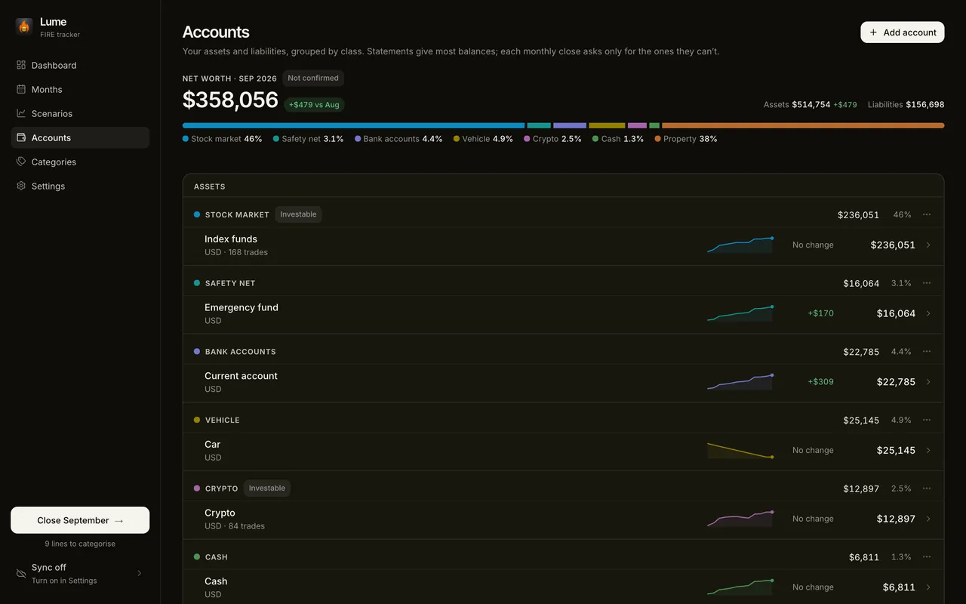The image size is (966, 604).
Task: Go to Dashboard in the sidebar
Action: point(80,65)
